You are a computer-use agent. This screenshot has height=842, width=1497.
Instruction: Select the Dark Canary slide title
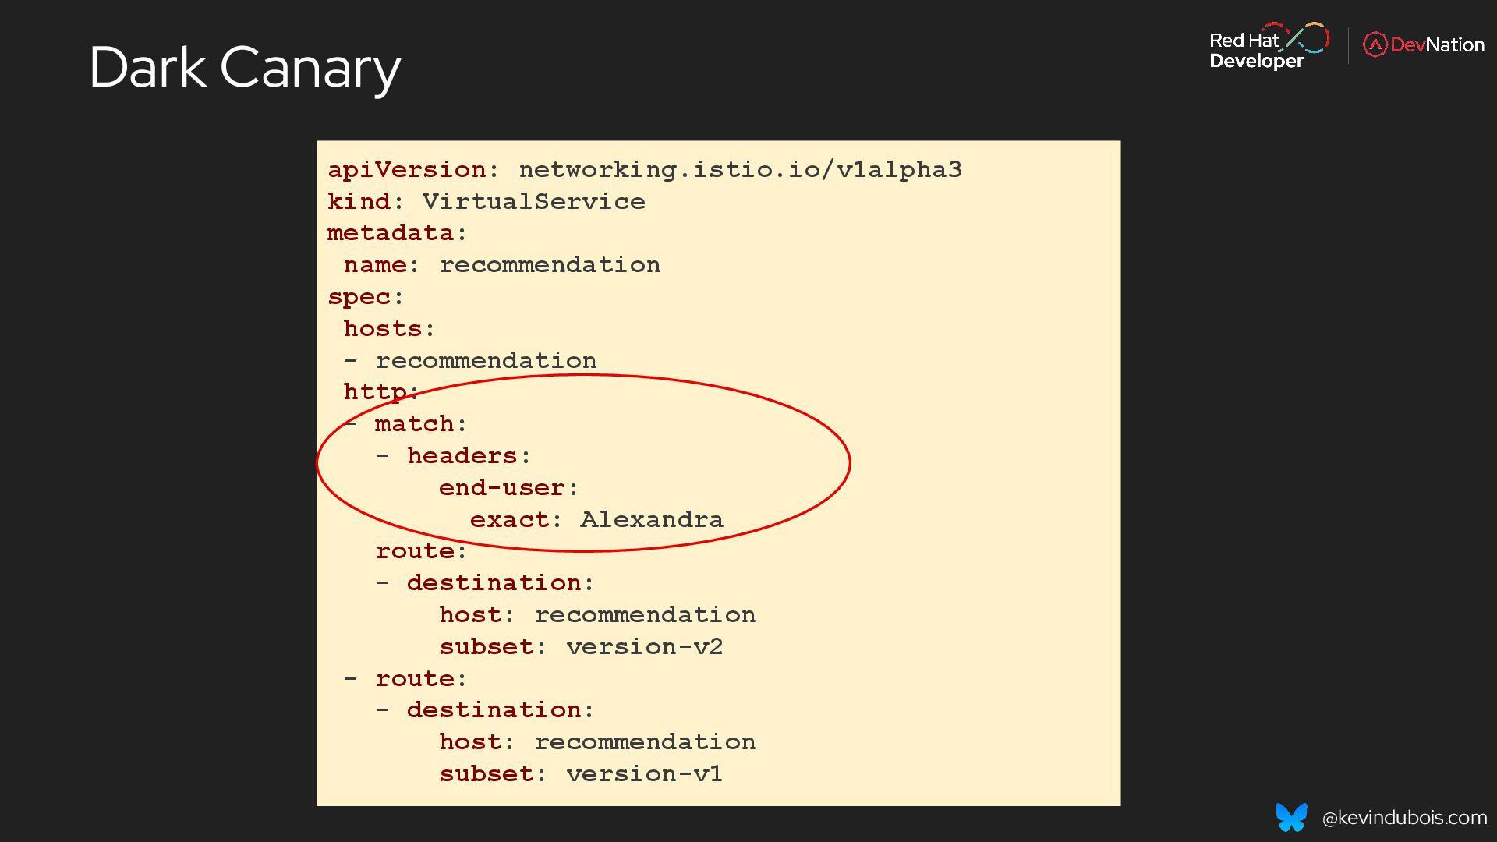pyautogui.click(x=245, y=68)
